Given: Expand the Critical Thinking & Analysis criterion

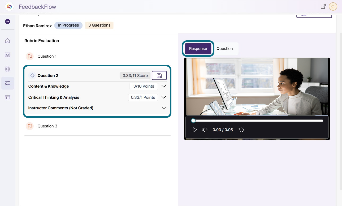Looking at the screenshot, I should [x=164, y=97].
